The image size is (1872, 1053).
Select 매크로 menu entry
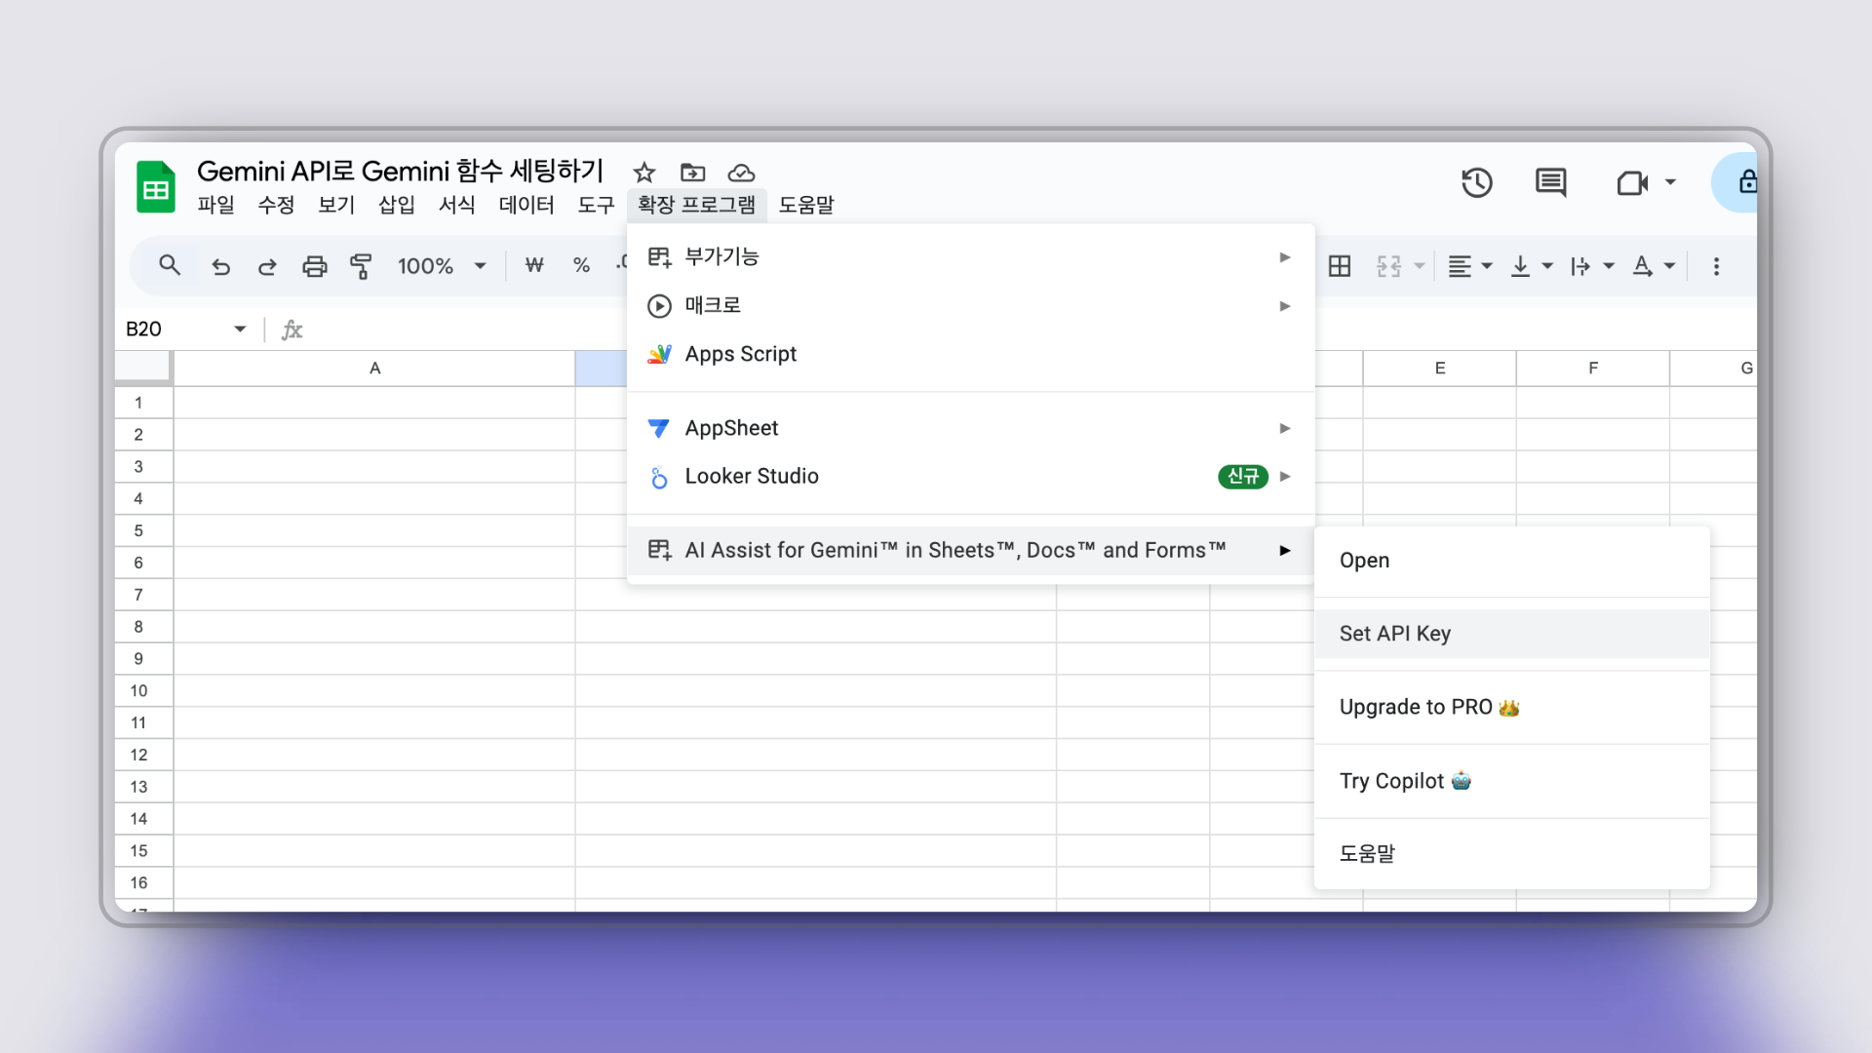pos(971,306)
